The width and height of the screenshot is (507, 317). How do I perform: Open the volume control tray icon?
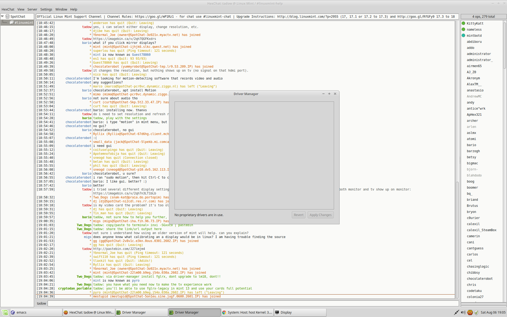pos(463,312)
